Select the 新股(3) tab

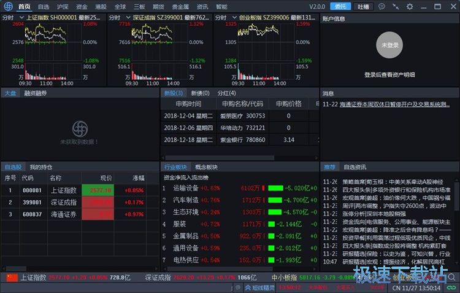point(174,93)
